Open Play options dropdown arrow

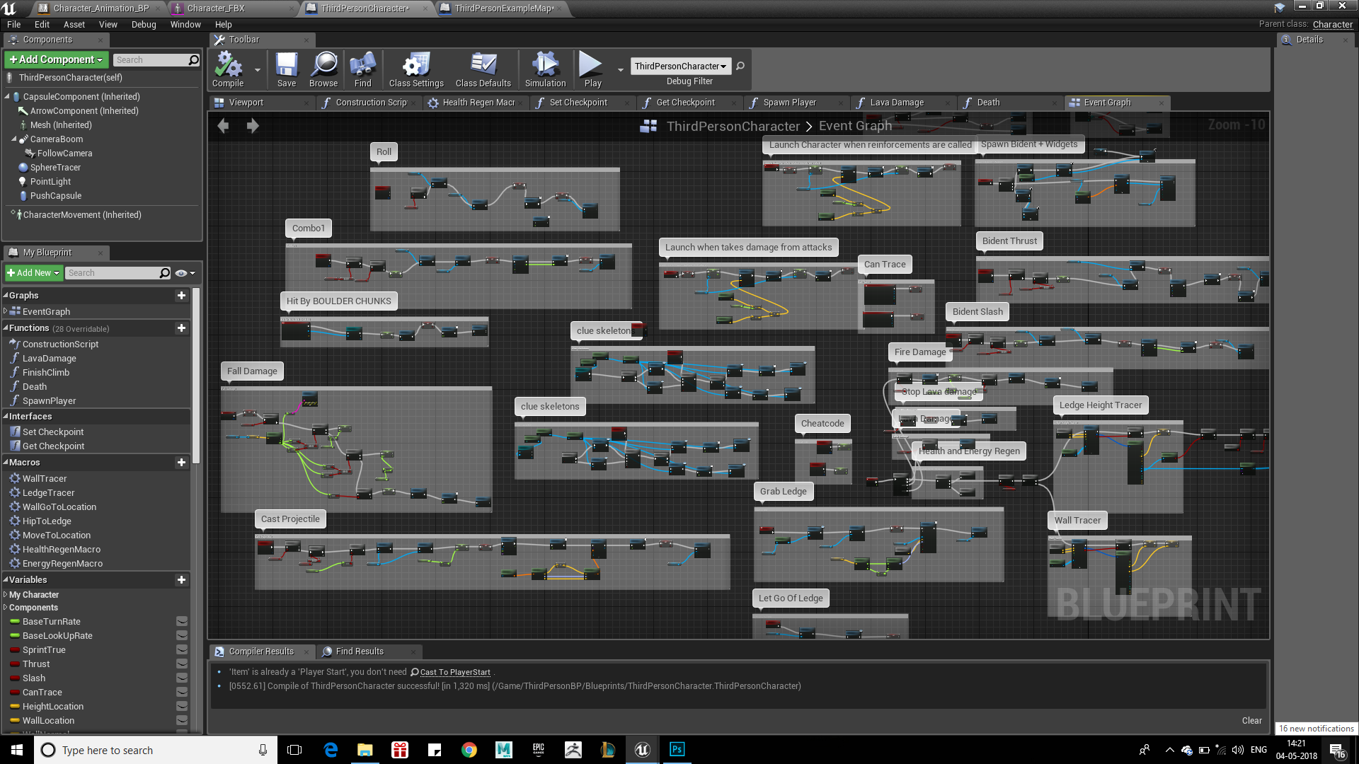point(621,70)
